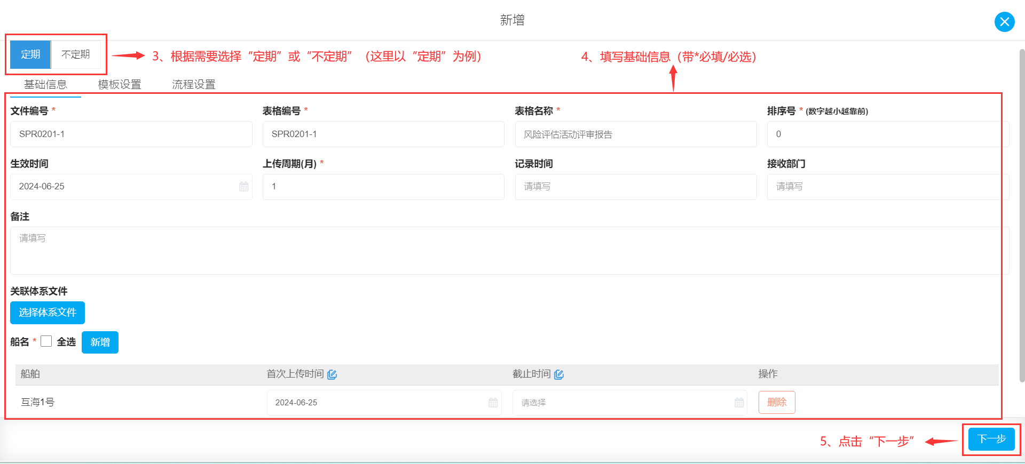
Task: Open calendar icon for 互海1号 截止时间
Action: click(x=739, y=403)
